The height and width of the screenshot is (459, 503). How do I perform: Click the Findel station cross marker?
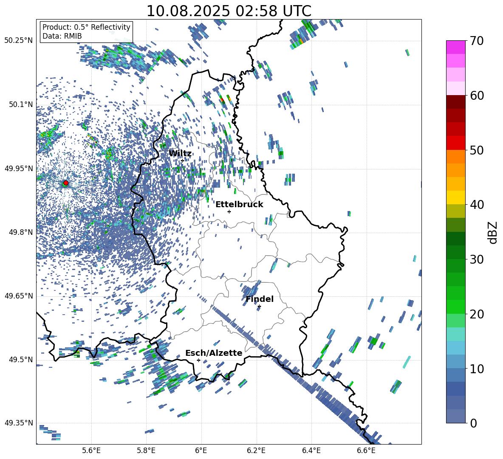click(259, 307)
